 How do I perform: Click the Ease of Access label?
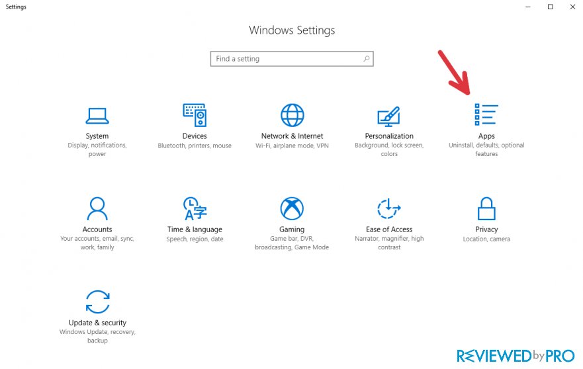coord(389,229)
